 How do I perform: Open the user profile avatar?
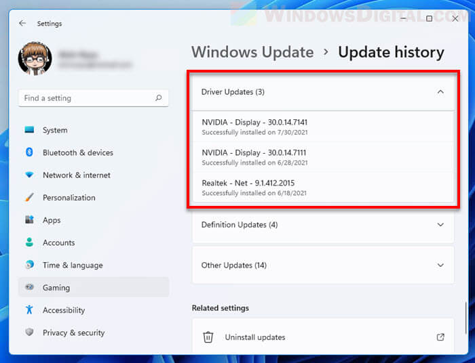pos(35,58)
